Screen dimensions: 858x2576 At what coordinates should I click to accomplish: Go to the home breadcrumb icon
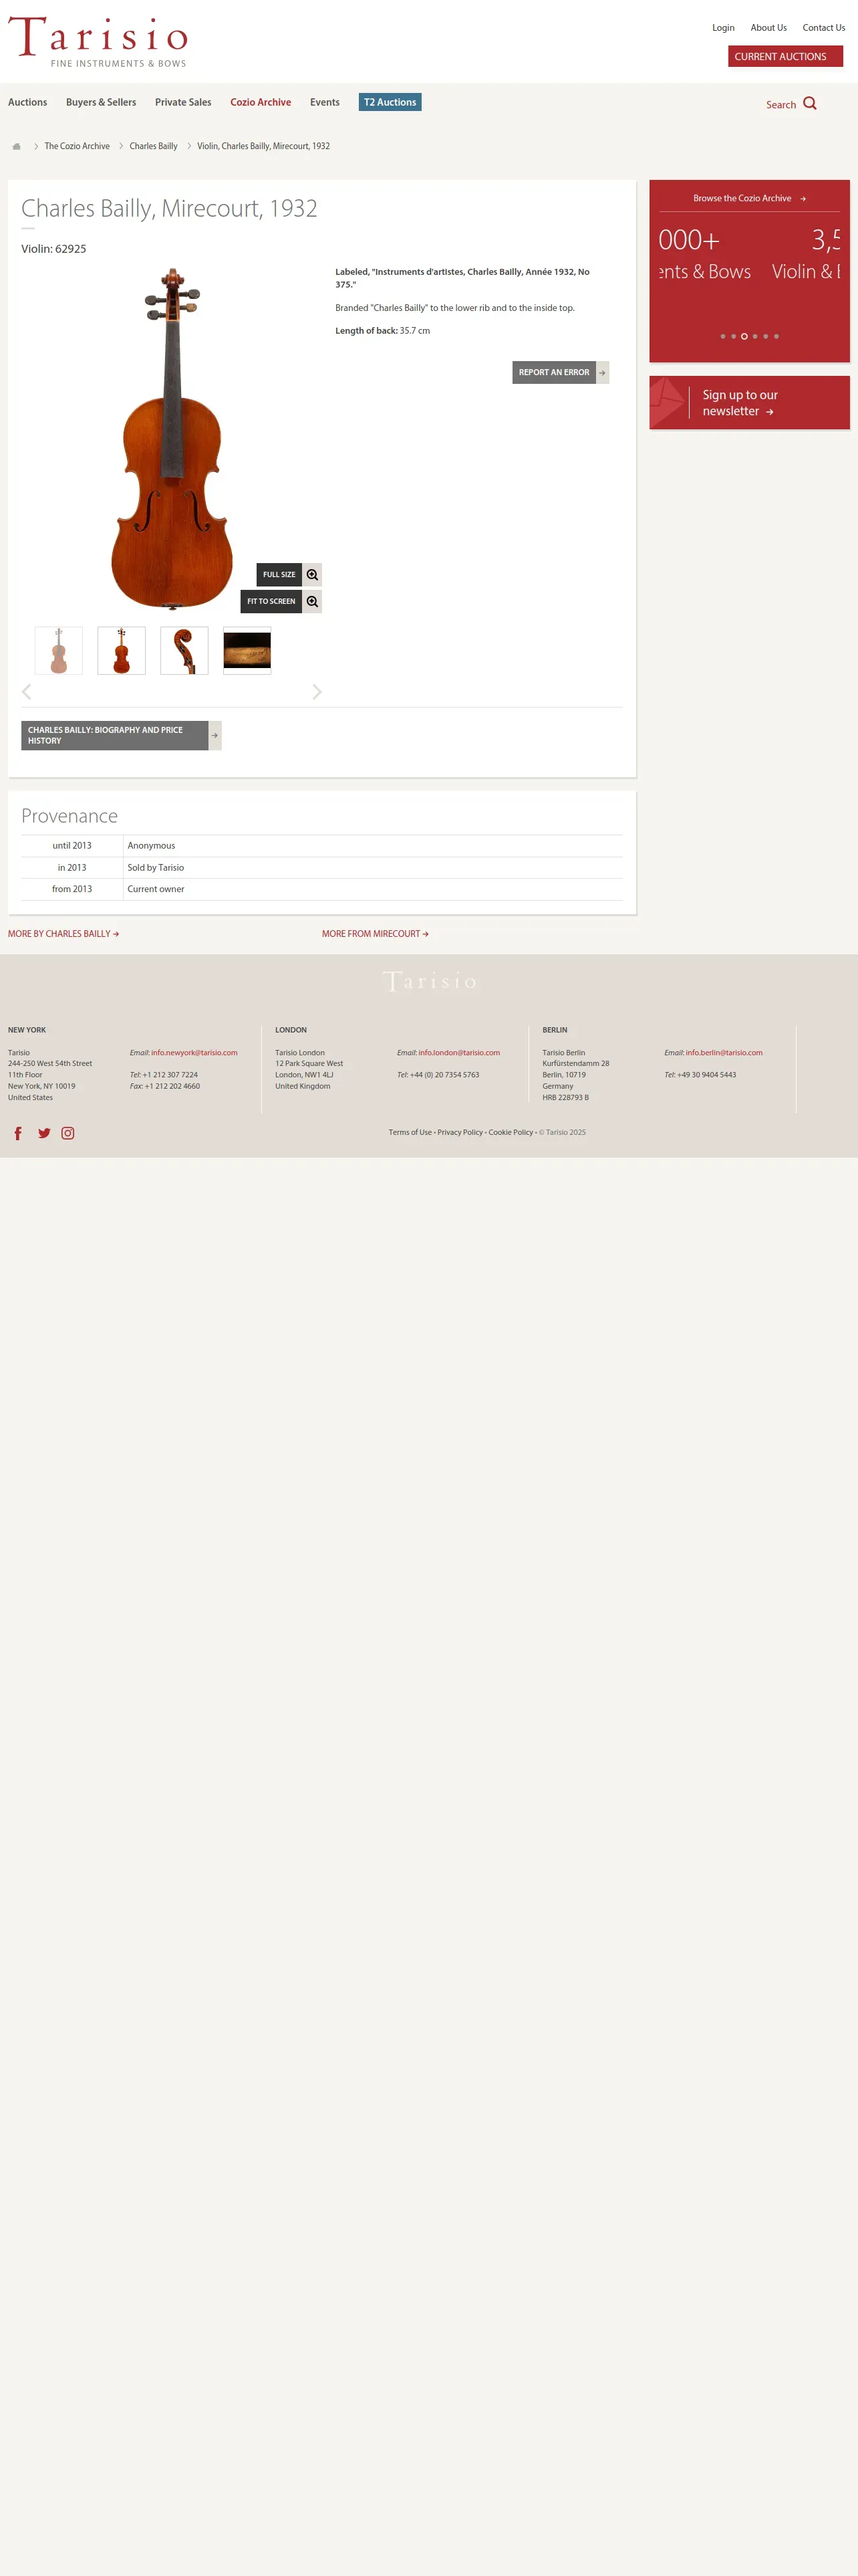16,146
